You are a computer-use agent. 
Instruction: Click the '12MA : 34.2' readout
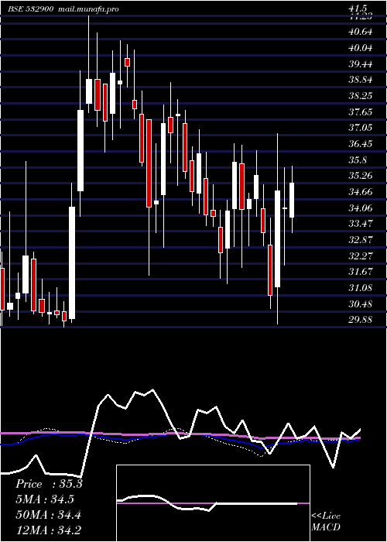click(48, 530)
